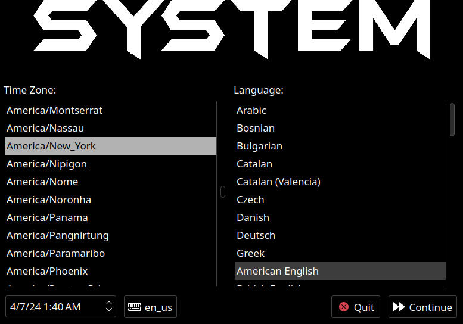The width and height of the screenshot is (463, 324).
Task: Choose Czech from the Language list
Action: click(x=250, y=200)
